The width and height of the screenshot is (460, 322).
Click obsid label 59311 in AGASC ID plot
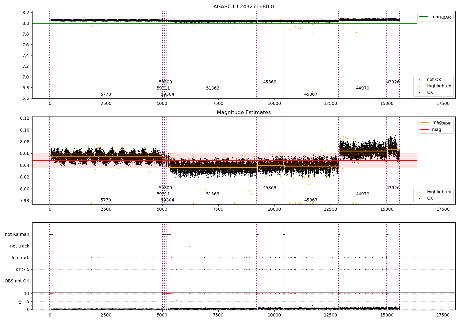pos(163,88)
